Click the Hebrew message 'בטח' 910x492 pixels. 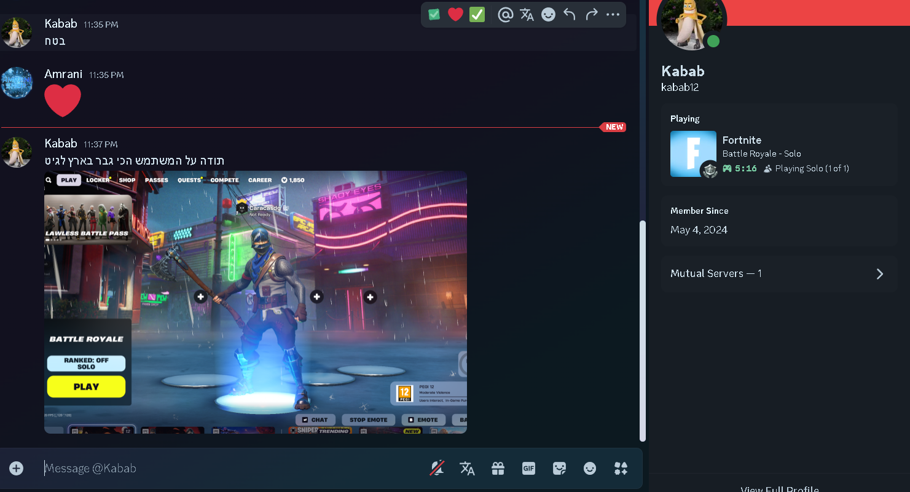tap(55, 41)
